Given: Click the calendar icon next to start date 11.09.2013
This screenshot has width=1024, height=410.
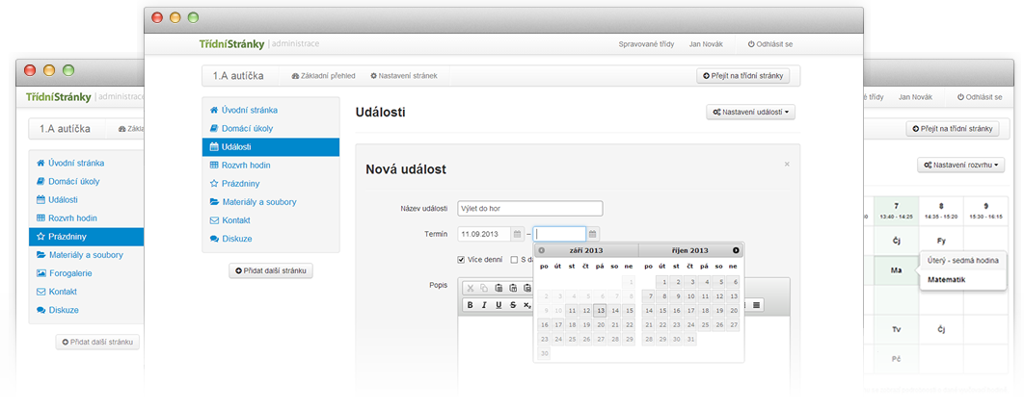Looking at the screenshot, I should click(x=518, y=234).
